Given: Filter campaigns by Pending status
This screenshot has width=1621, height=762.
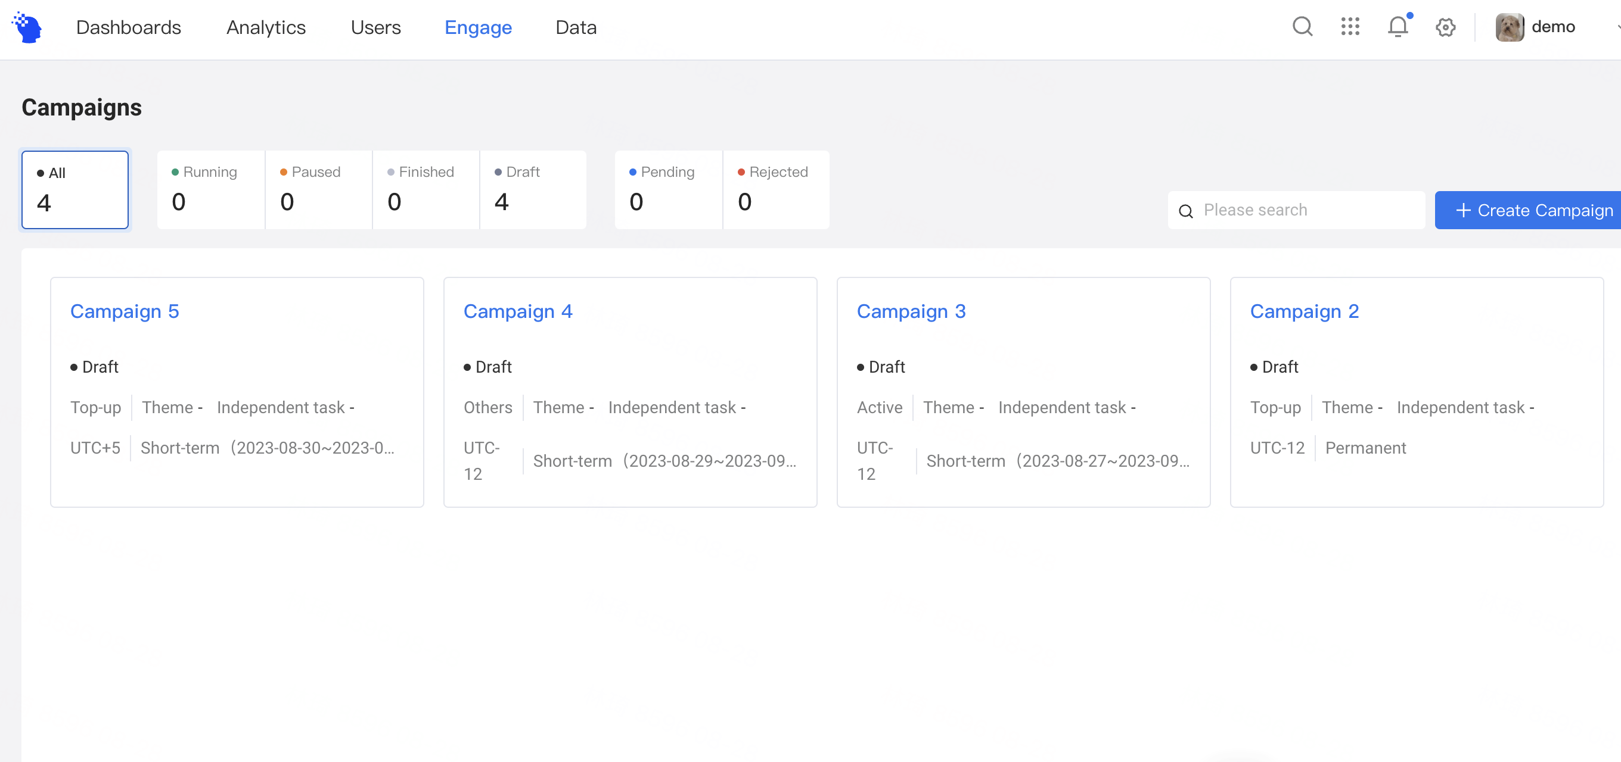Looking at the screenshot, I should pyautogui.click(x=668, y=190).
